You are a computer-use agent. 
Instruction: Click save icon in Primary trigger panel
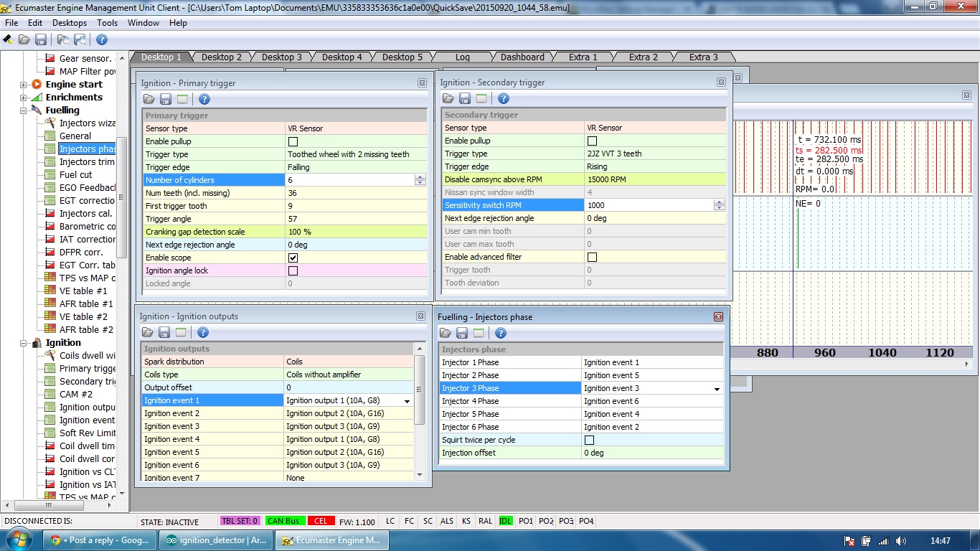(166, 99)
